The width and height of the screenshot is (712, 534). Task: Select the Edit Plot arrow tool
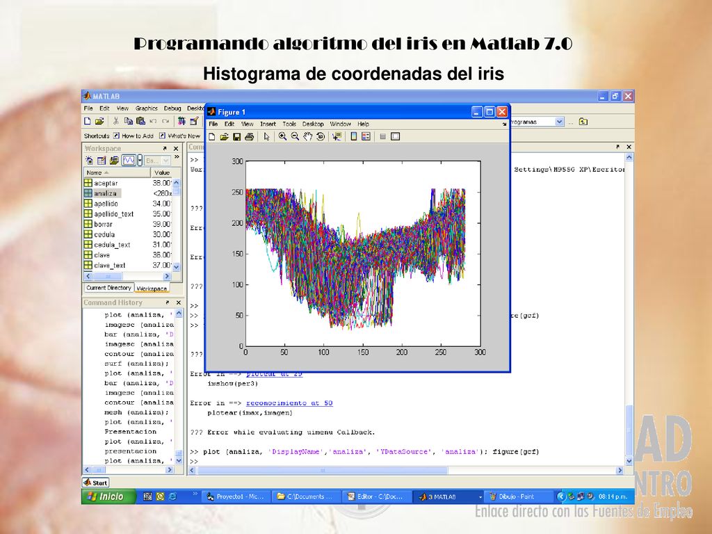[266, 137]
